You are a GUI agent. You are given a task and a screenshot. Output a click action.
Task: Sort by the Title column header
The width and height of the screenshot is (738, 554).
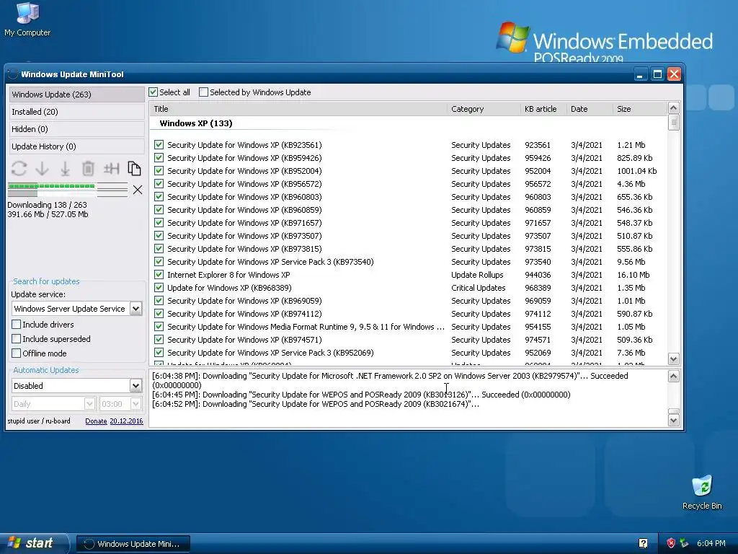pyautogui.click(x=298, y=109)
